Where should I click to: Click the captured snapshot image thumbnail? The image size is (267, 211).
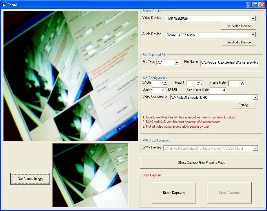[90, 175]
